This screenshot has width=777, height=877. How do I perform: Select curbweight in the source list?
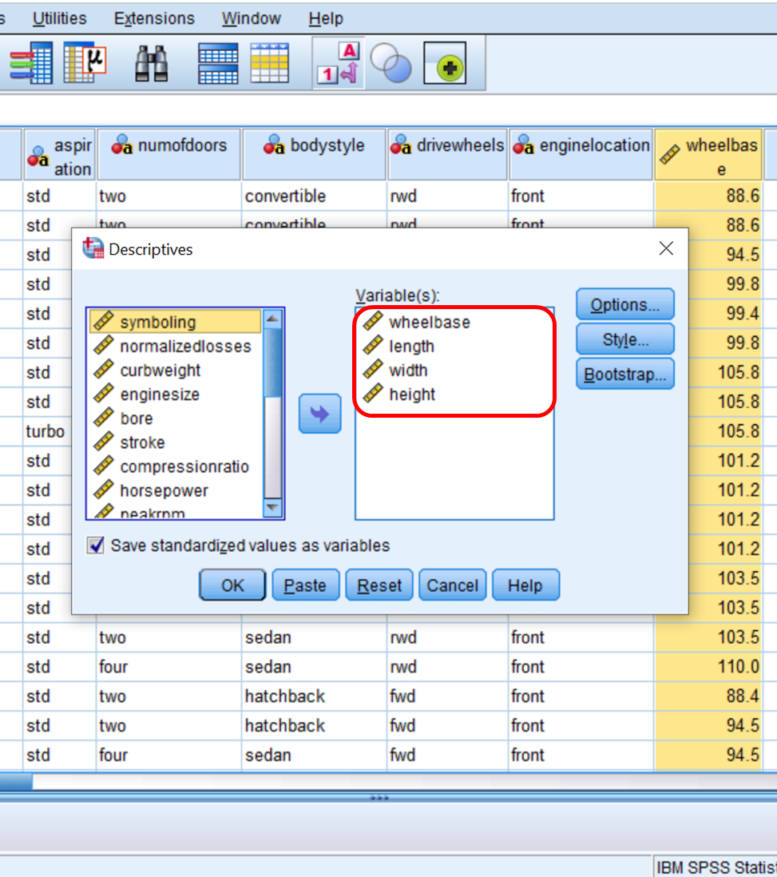pos(175,371)
